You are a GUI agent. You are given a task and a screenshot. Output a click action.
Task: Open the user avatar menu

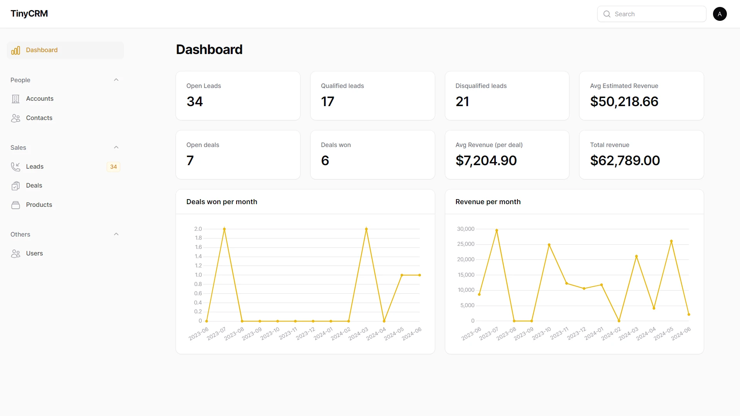tap(720, 14)
